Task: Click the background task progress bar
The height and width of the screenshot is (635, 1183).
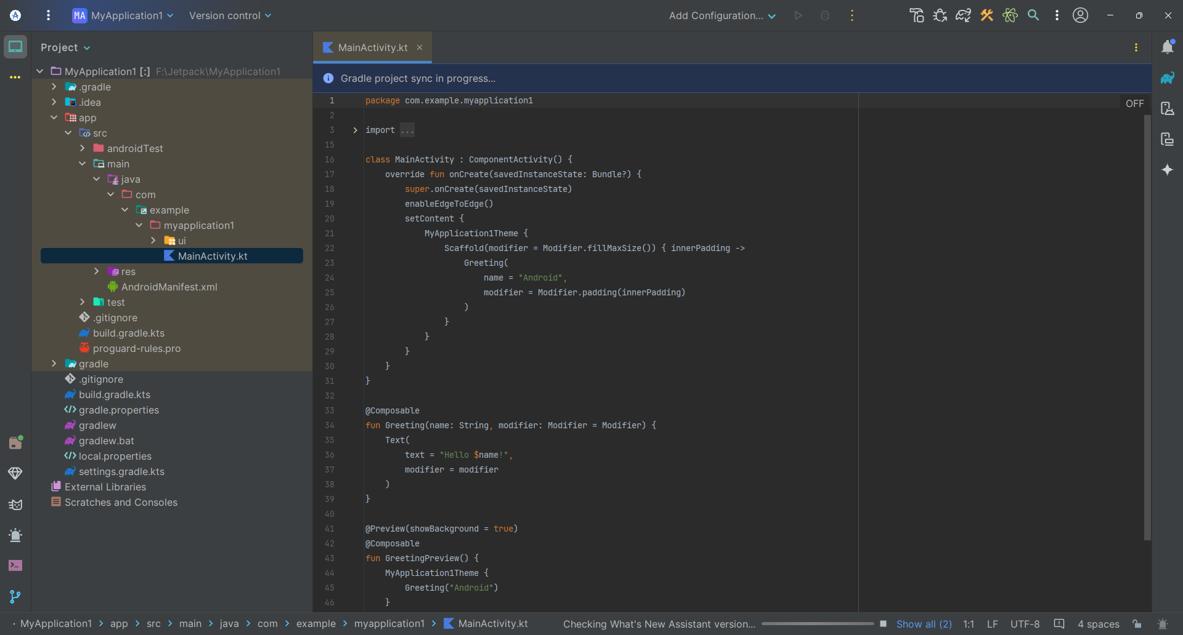Action: coord(817,624)
